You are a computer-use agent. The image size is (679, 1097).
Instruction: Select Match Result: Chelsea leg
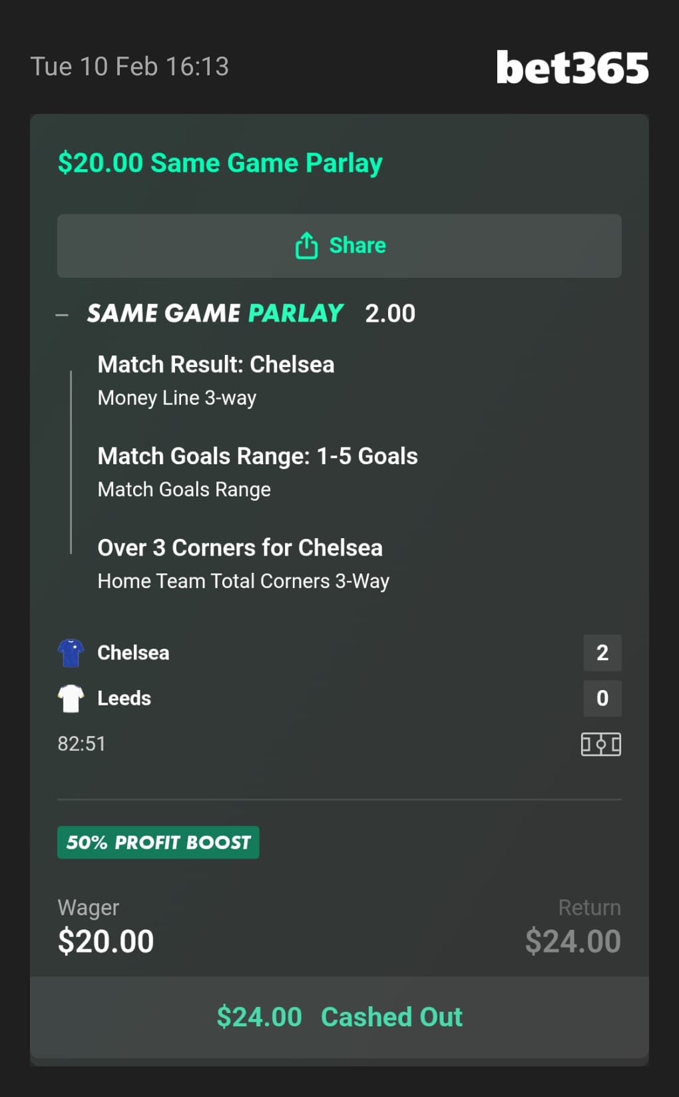(216, 365)
